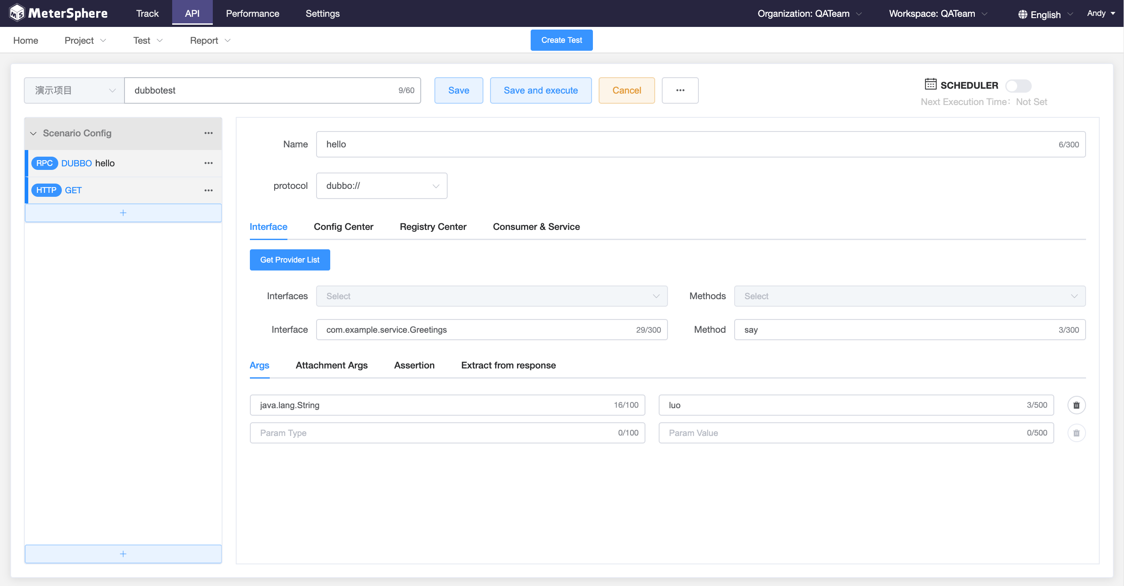Click the ellipsis button next to Cancel
The image size is (1124, 586).
(680, 90)
